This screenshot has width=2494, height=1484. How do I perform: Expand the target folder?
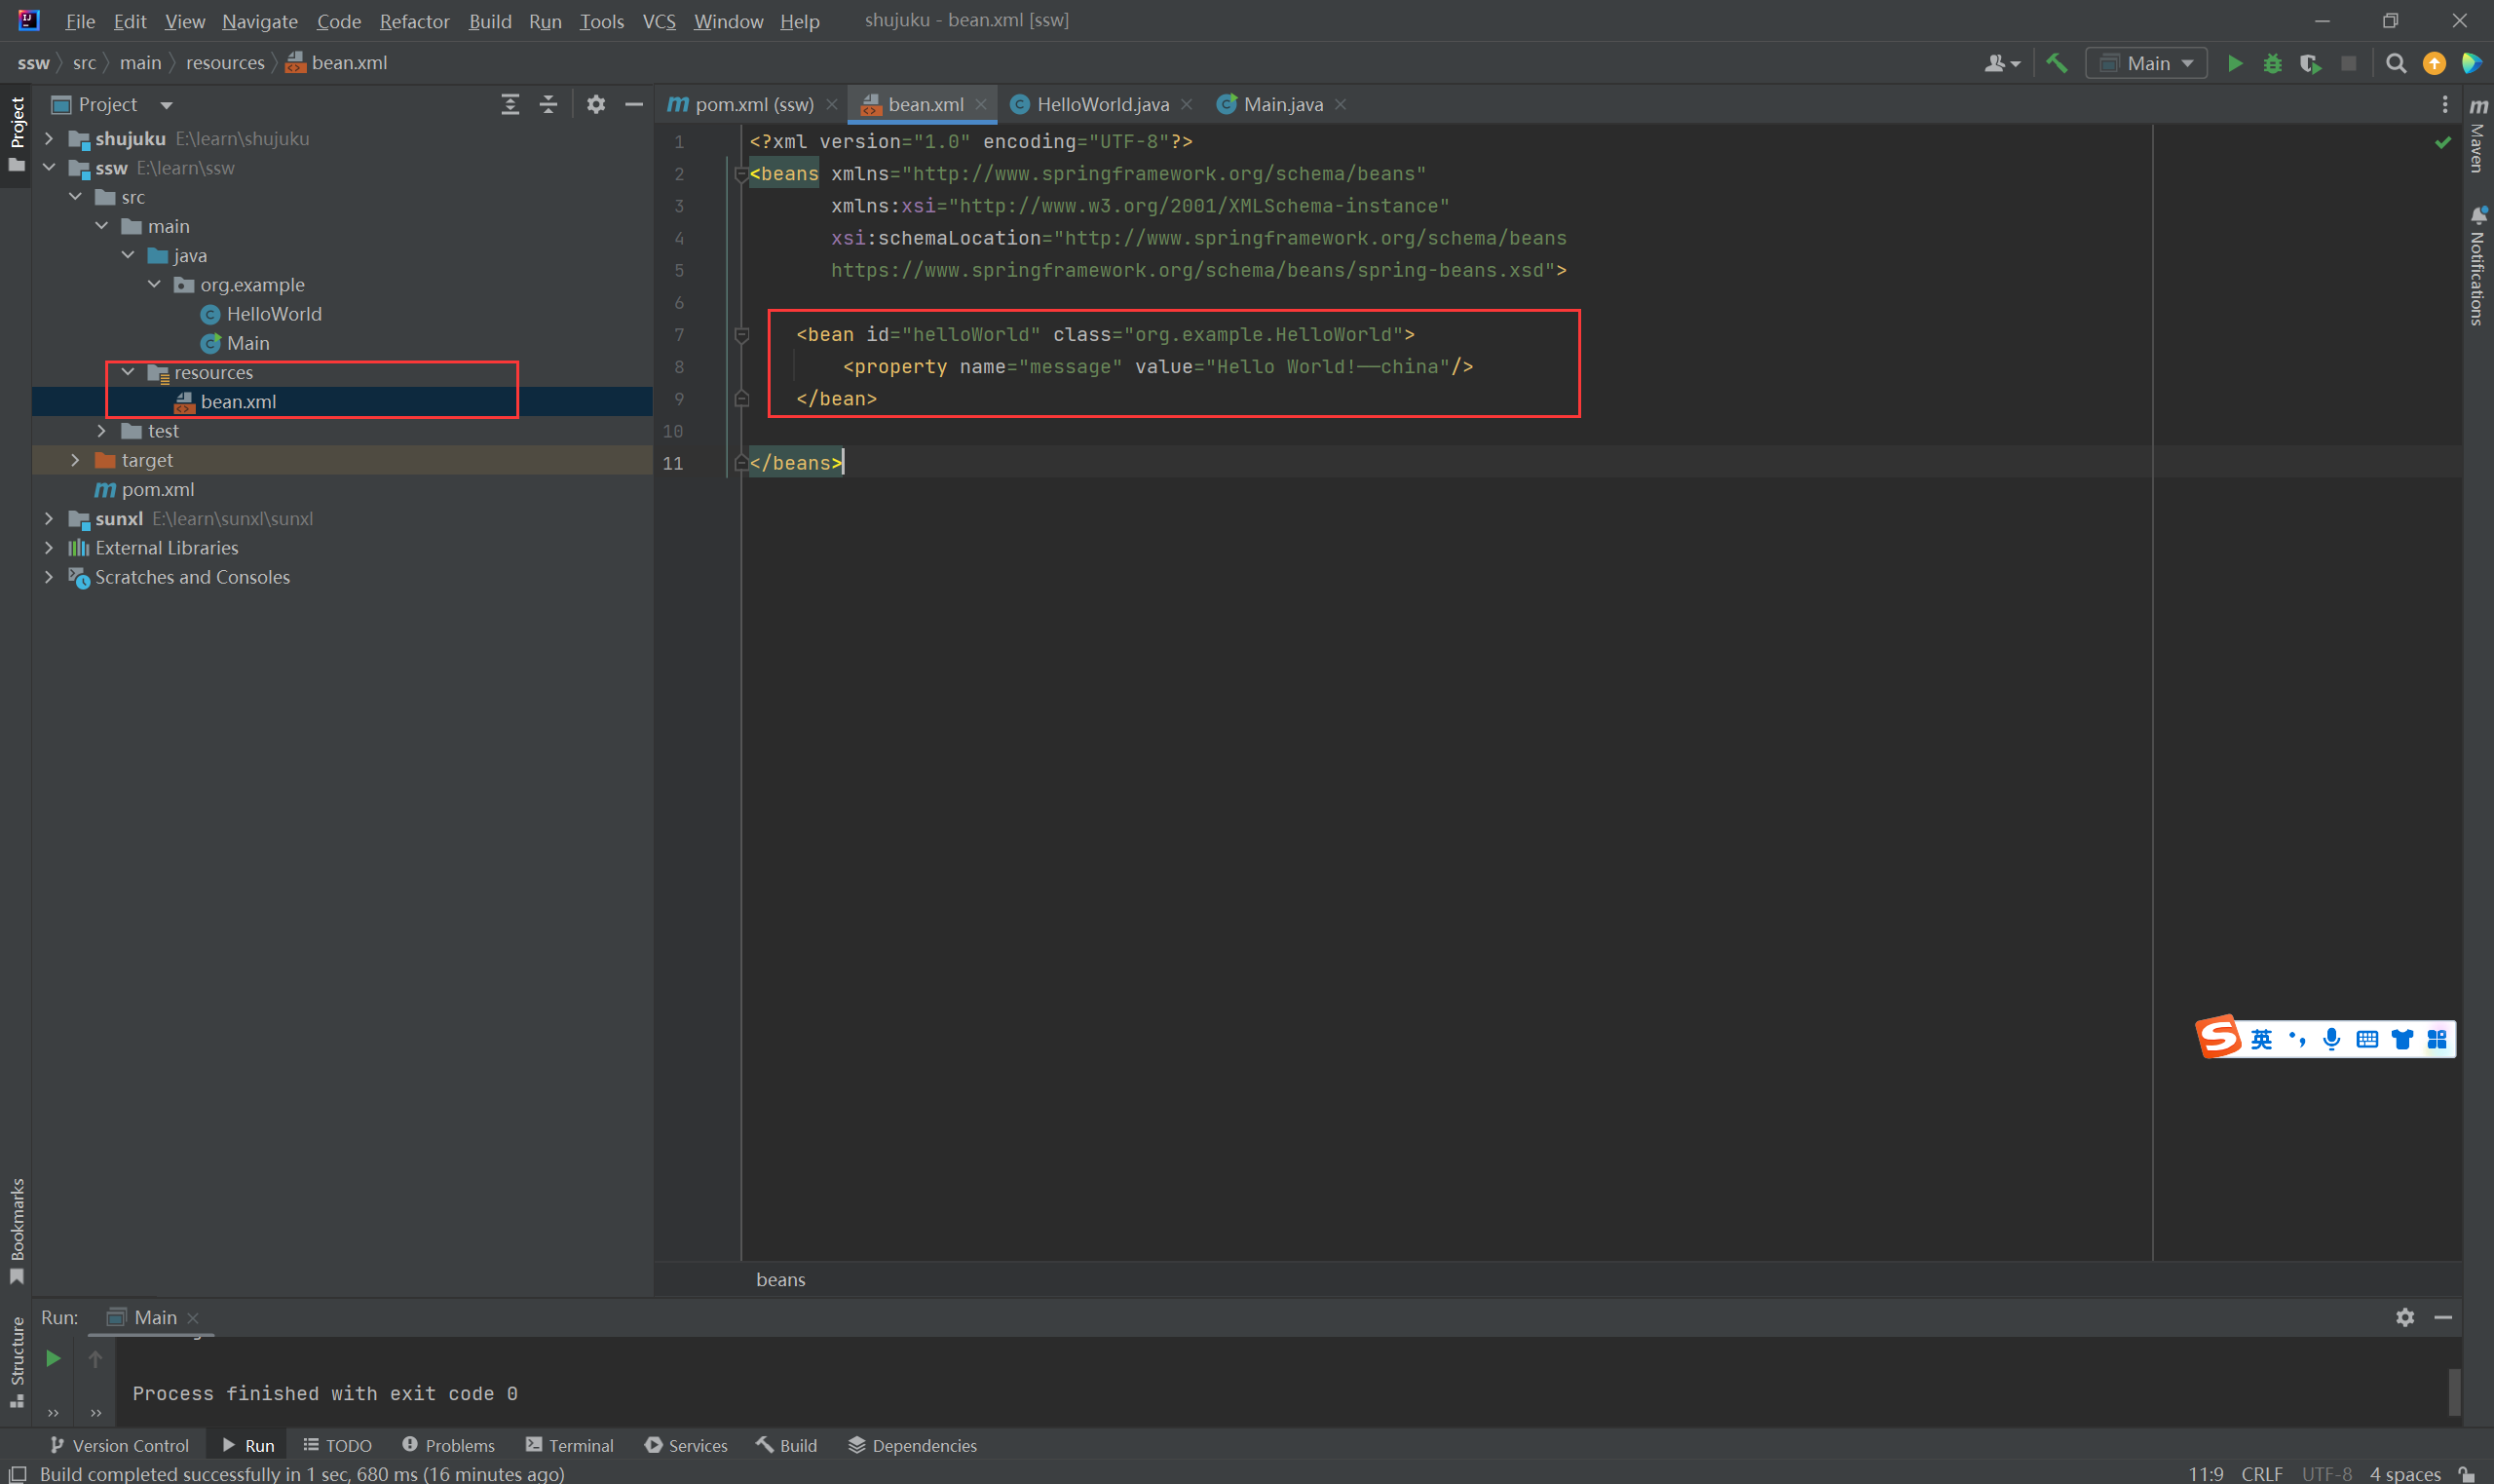[x=75, y=460]
